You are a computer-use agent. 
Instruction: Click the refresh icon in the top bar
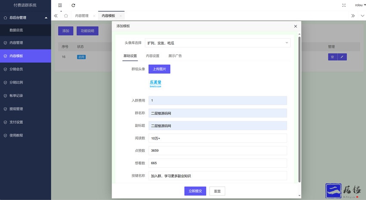[x=73, y=5]
